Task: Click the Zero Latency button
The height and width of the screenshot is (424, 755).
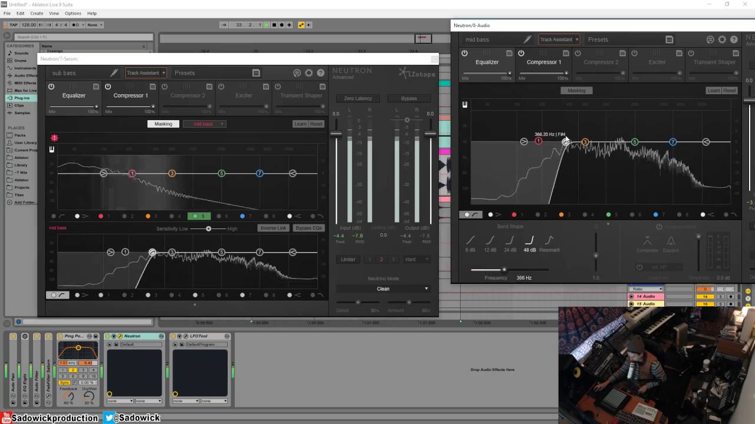Action: pos(358,98)
